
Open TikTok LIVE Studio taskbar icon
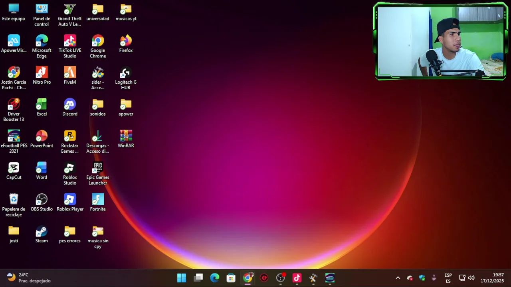click(297, 278)
